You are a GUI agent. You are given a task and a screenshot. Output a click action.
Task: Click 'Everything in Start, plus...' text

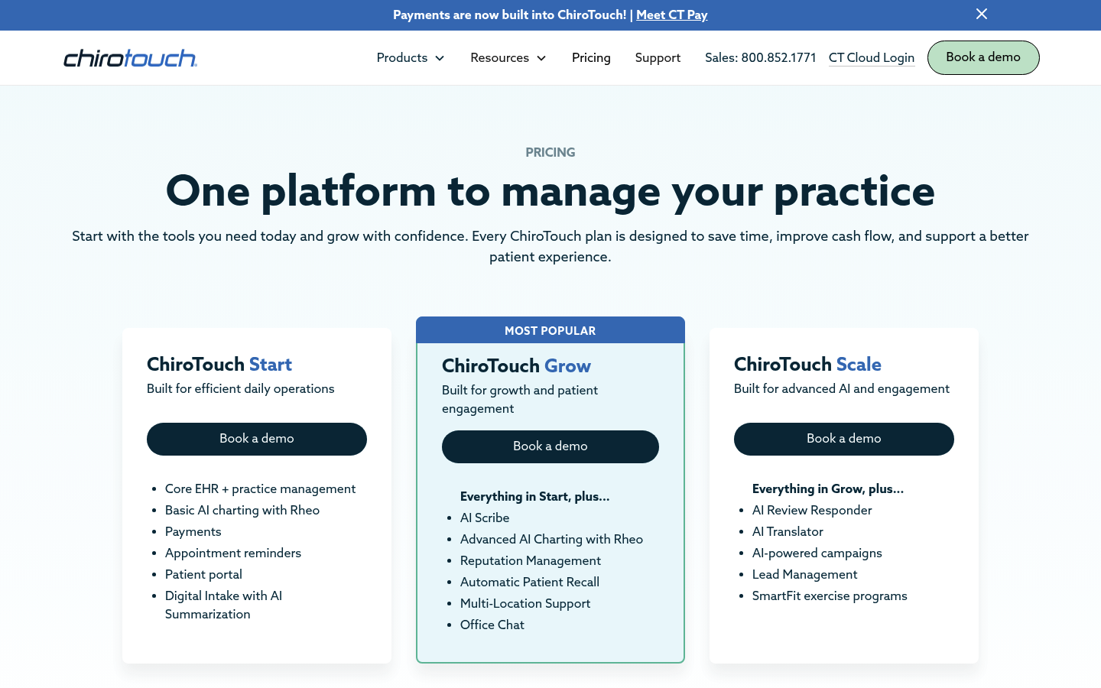pyautogui.click(x=535, y=496)
